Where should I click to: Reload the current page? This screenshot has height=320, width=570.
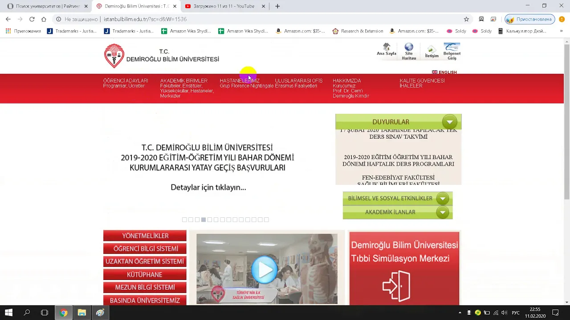32,19
